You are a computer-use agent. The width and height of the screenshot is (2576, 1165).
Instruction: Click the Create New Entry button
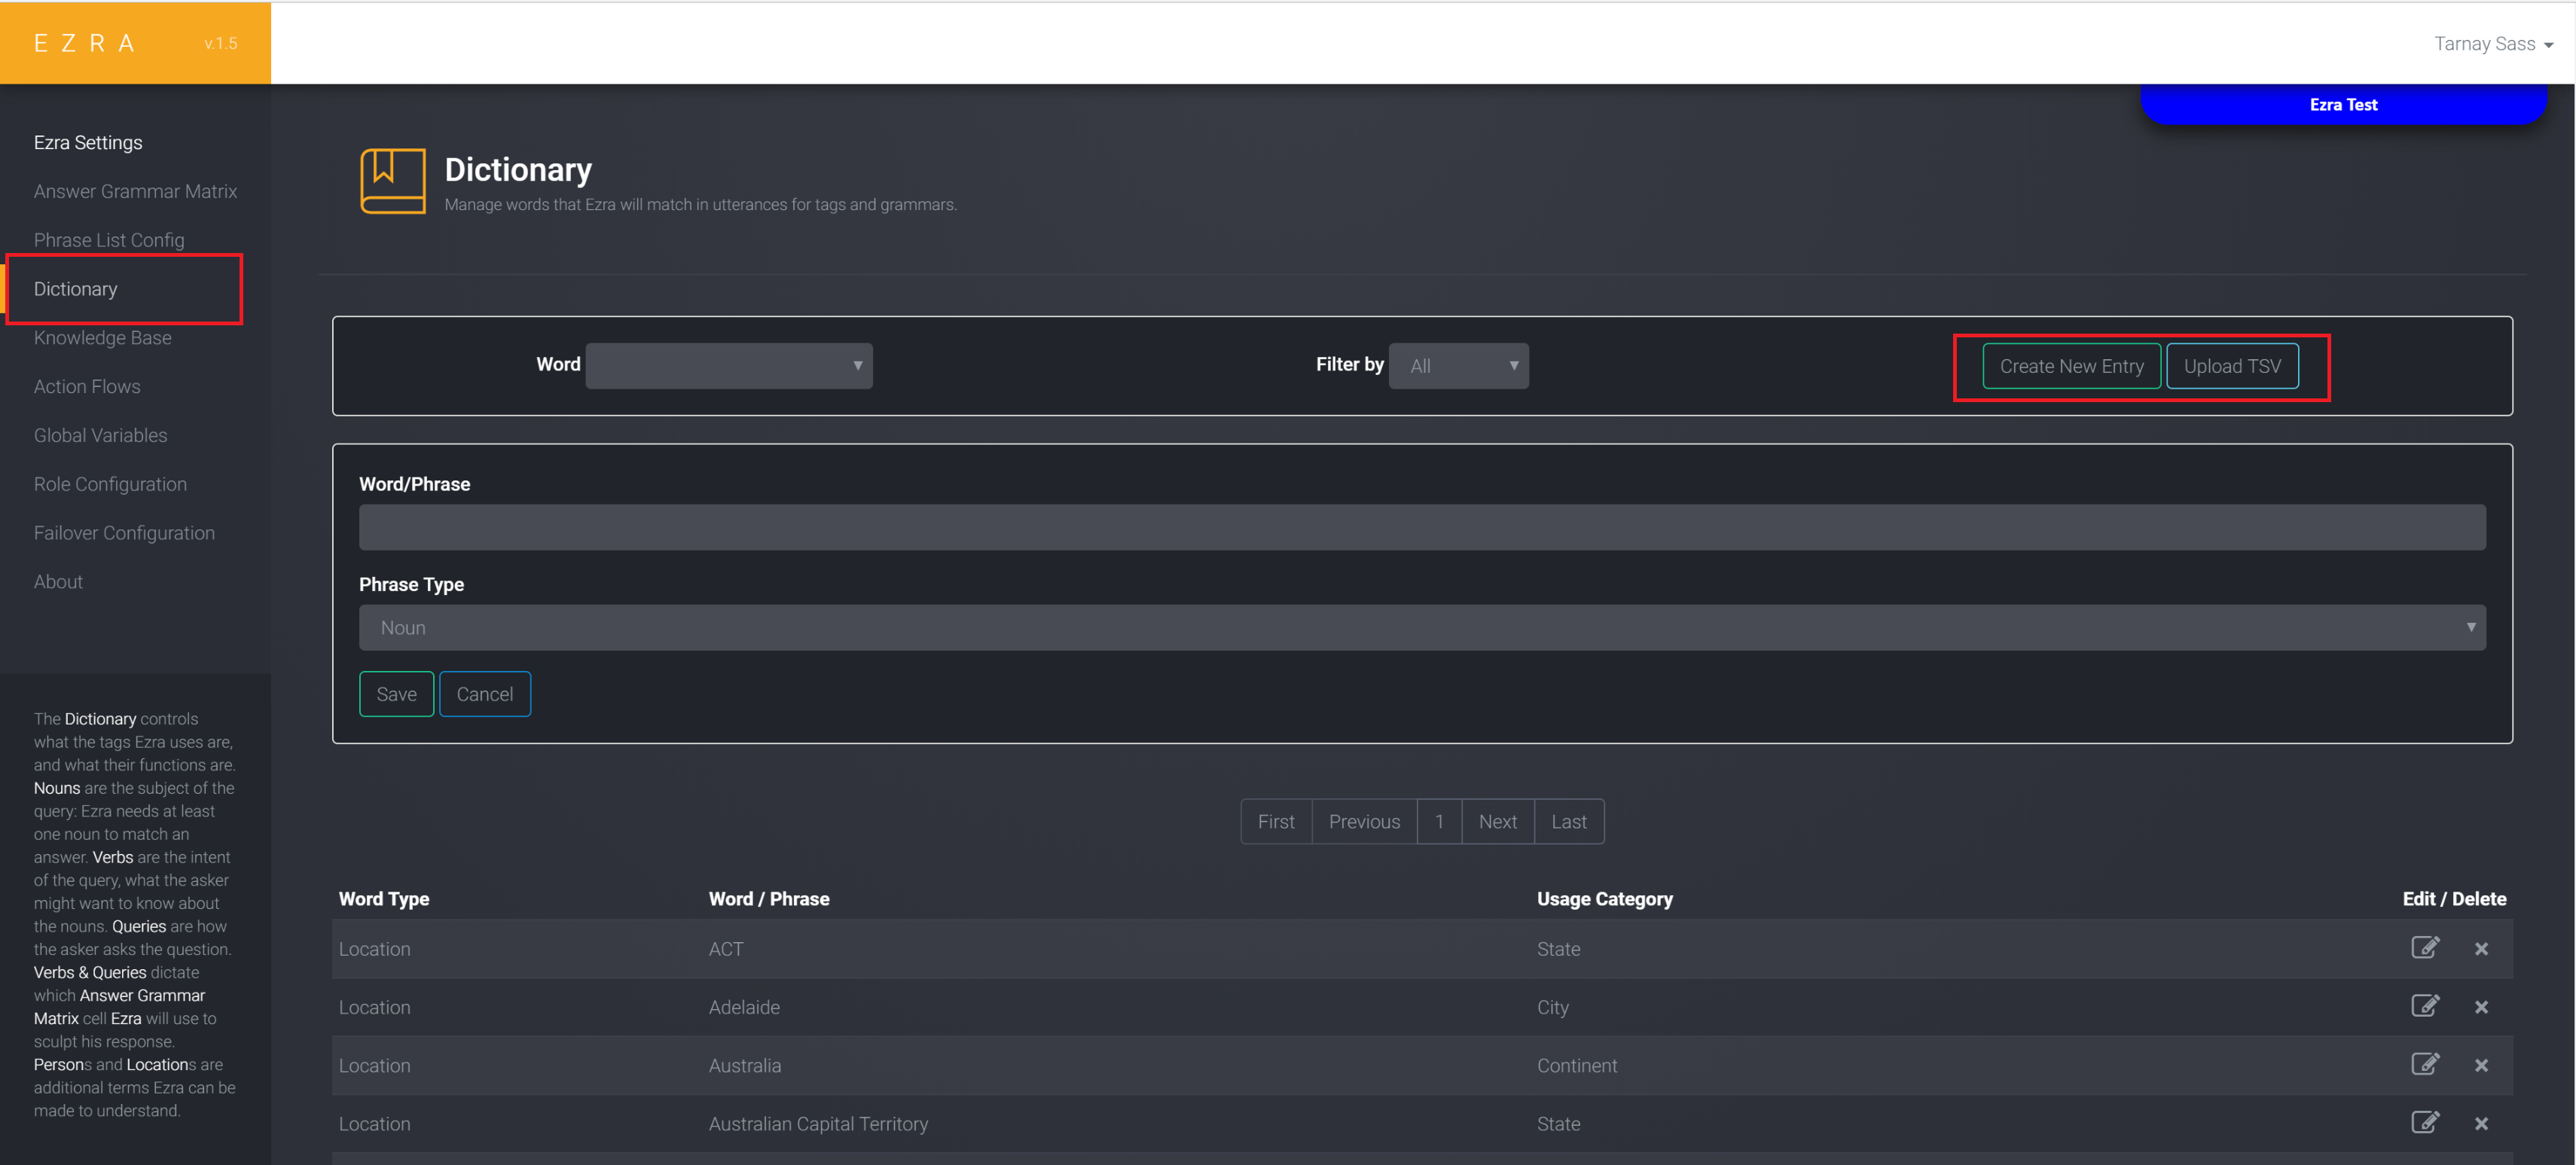pos(2071,366)
